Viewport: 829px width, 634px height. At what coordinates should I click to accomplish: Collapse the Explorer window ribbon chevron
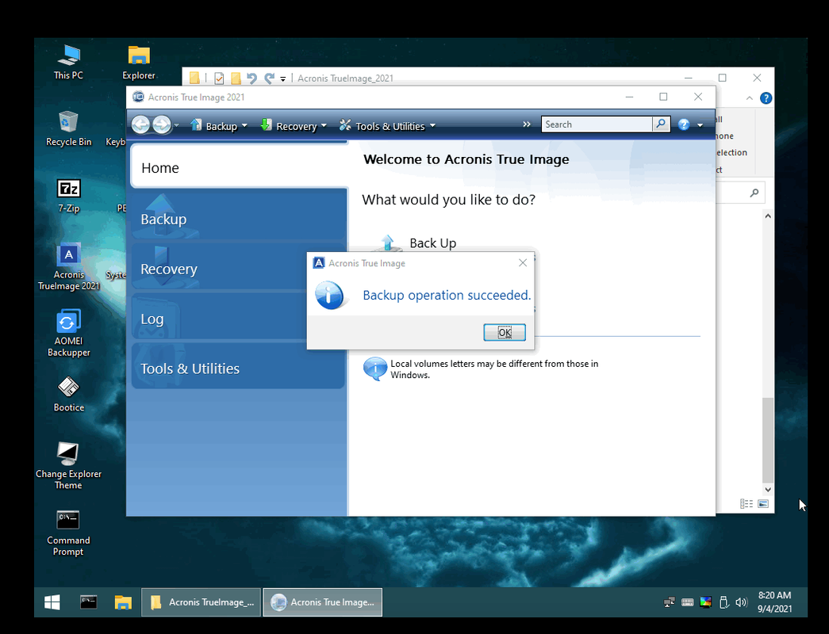[x=750, y=98]
